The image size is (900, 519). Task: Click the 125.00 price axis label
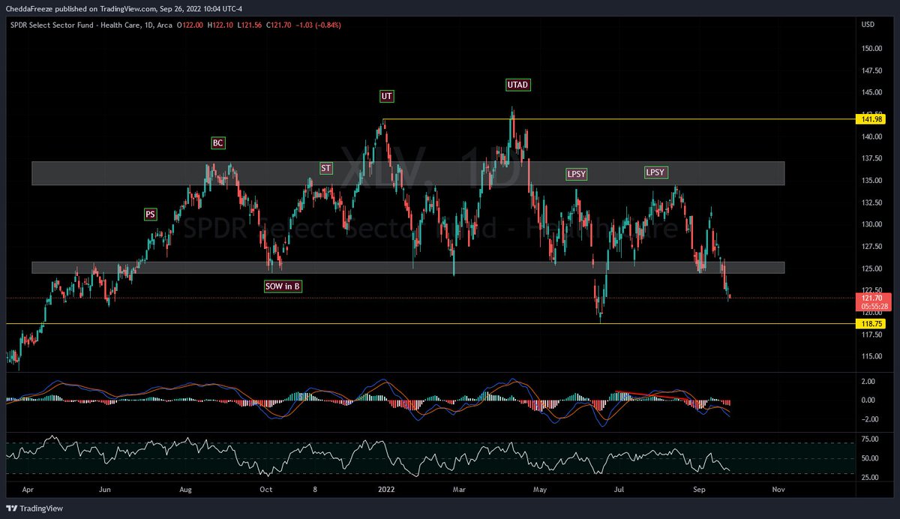pyautogui.click(x=871, y=268)
